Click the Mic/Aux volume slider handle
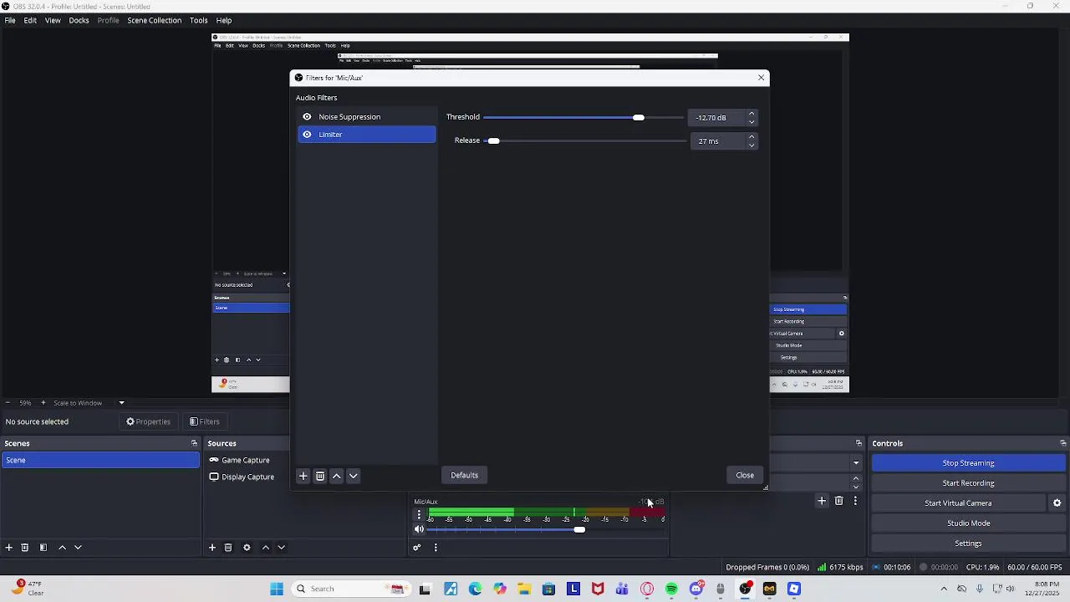Screen dimensions: 1070x602 click(x=579, y=529)
